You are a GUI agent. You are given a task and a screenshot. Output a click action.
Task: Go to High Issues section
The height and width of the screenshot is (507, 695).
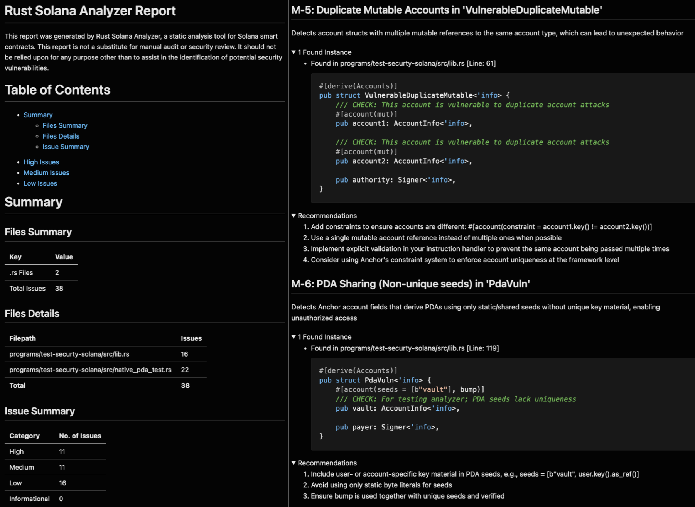pos(41,162)
